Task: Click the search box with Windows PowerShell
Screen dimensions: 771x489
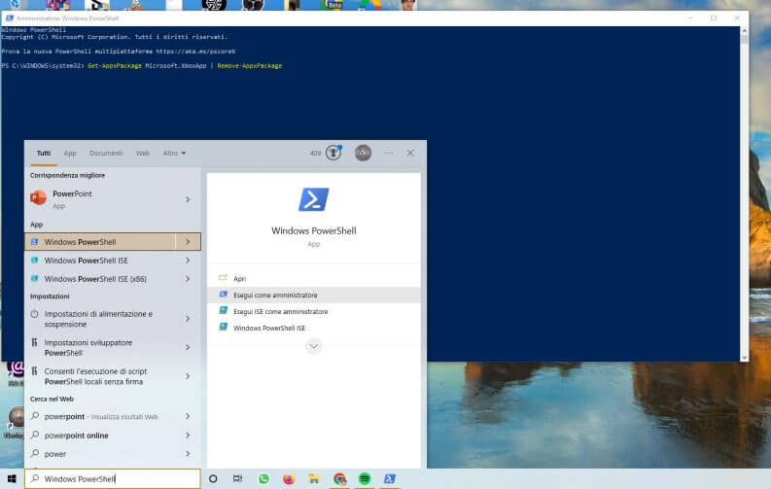Action: click(x=113, y=478)
